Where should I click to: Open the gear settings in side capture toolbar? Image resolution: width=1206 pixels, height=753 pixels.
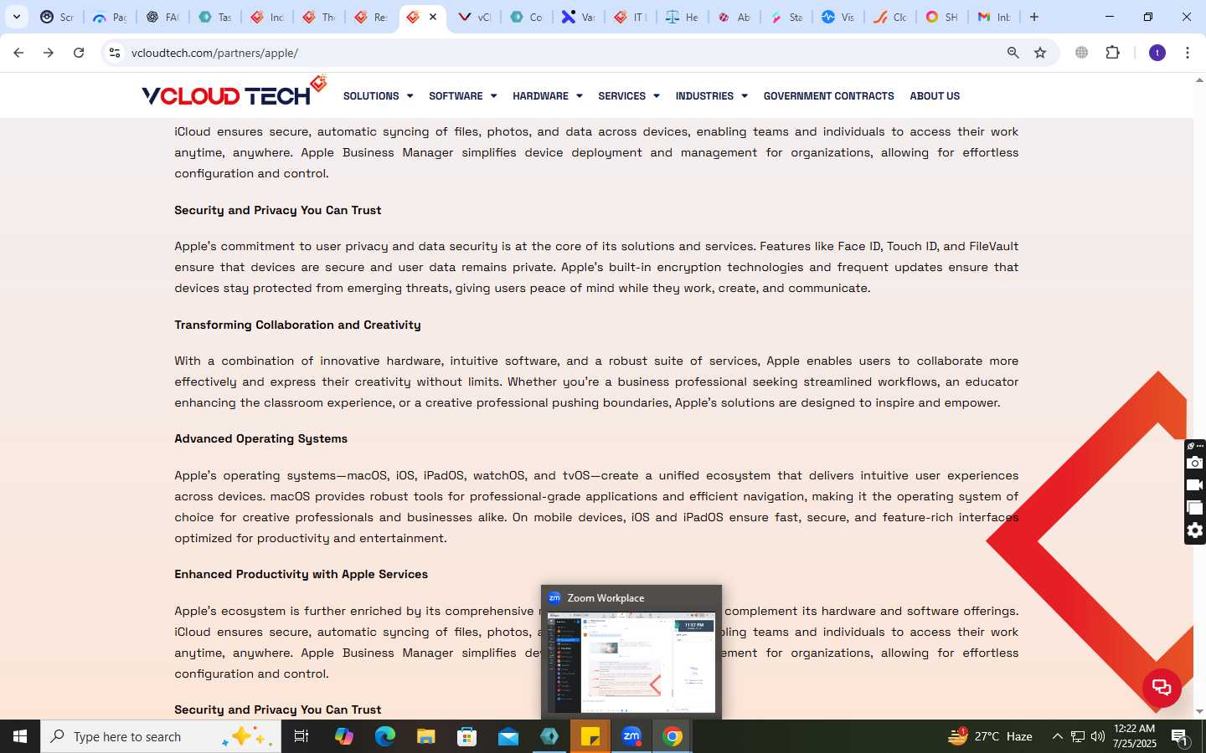pos(1195,530)
